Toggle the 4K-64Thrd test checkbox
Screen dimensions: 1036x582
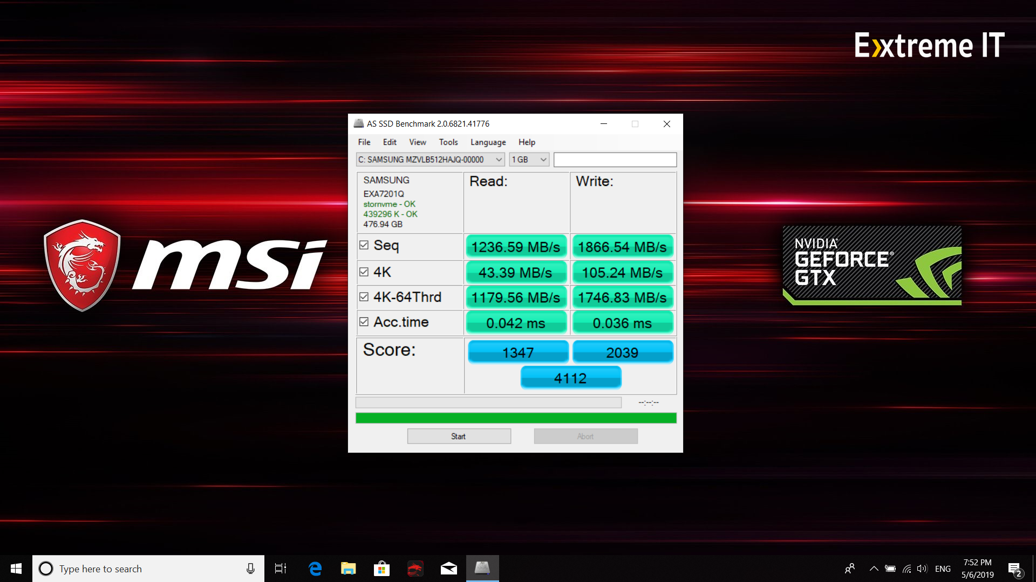click(364, 297)
